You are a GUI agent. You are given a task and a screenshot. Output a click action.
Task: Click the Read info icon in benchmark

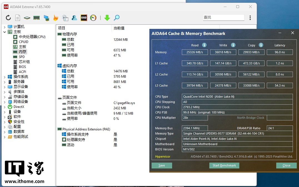click(204, 45)
